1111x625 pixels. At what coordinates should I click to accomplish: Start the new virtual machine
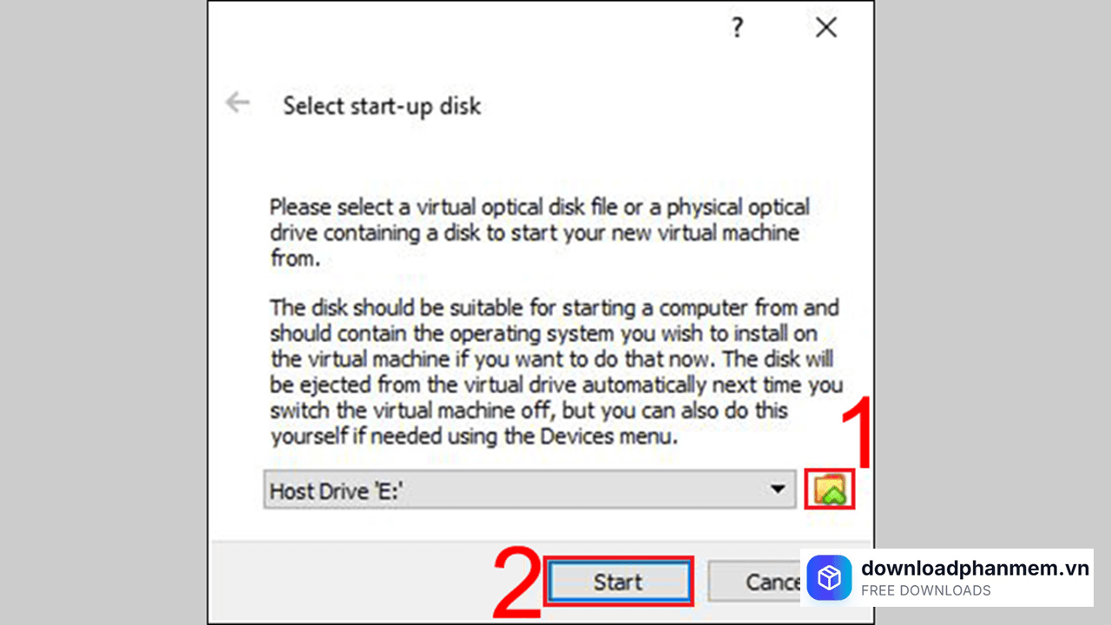tap(619, 582)
